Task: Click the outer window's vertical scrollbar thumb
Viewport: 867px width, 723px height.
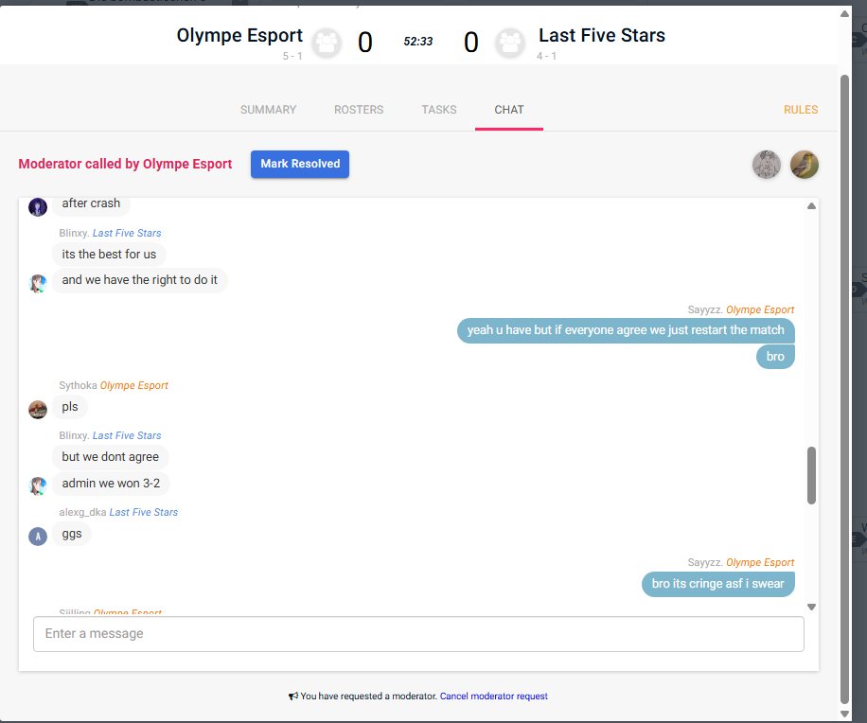Action: point(844,390)
